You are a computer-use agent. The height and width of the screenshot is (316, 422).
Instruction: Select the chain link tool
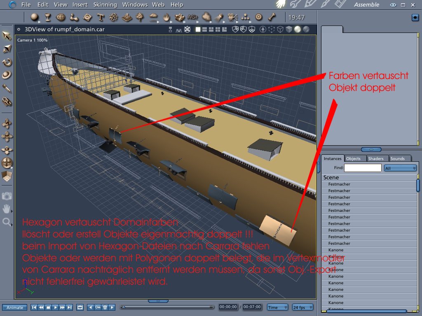tap(7, 102)
